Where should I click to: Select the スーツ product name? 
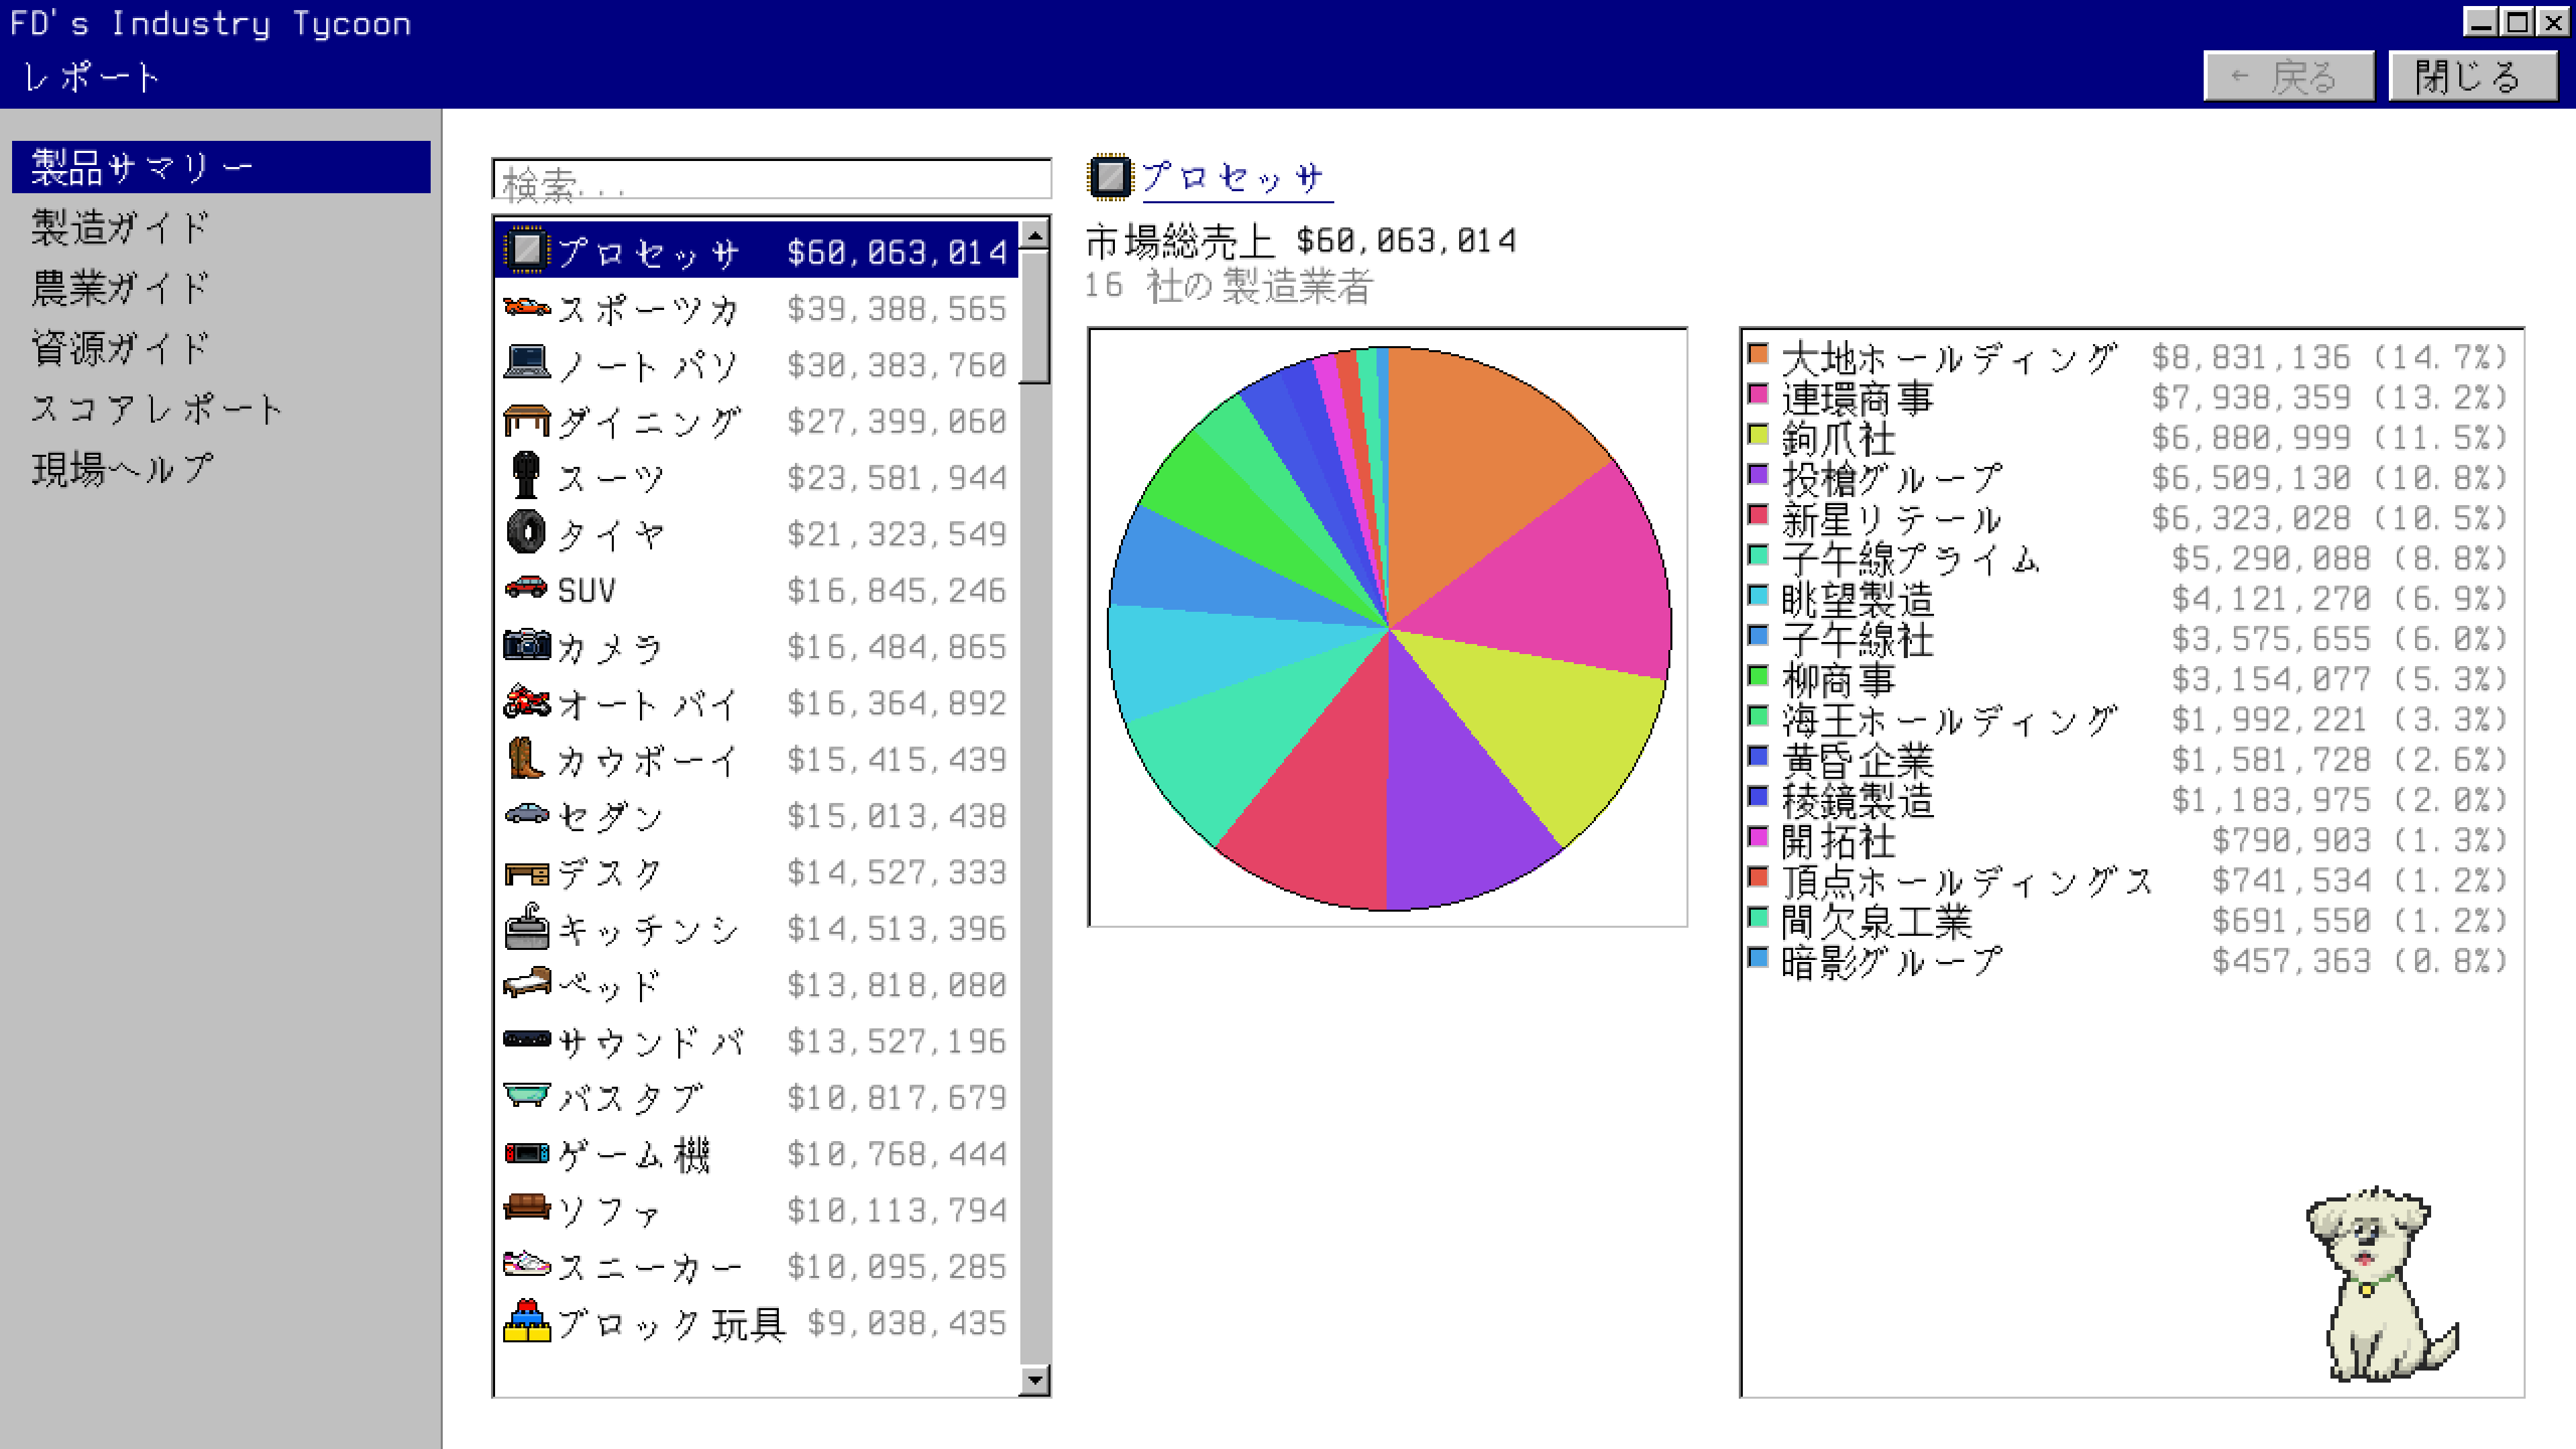[610, 478]
